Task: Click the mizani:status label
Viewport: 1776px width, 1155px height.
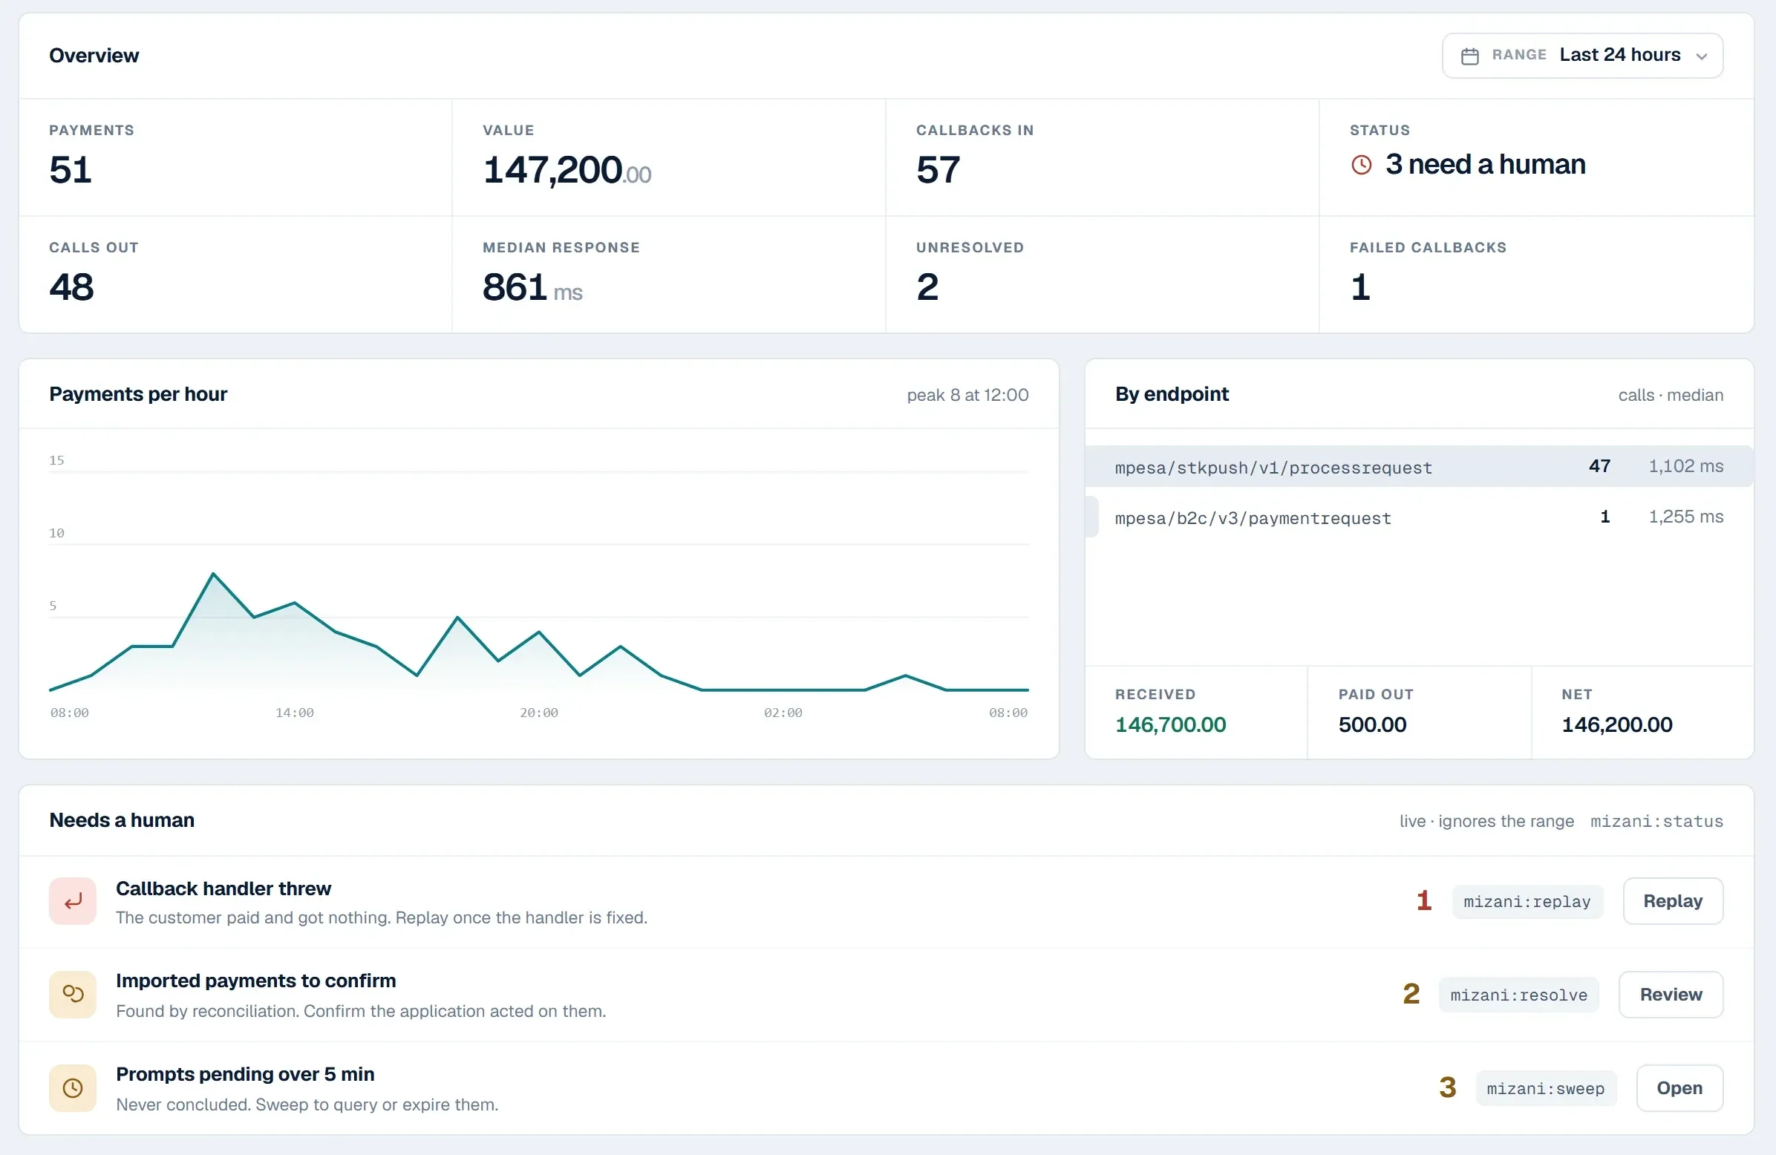Action: (1656, 822)
